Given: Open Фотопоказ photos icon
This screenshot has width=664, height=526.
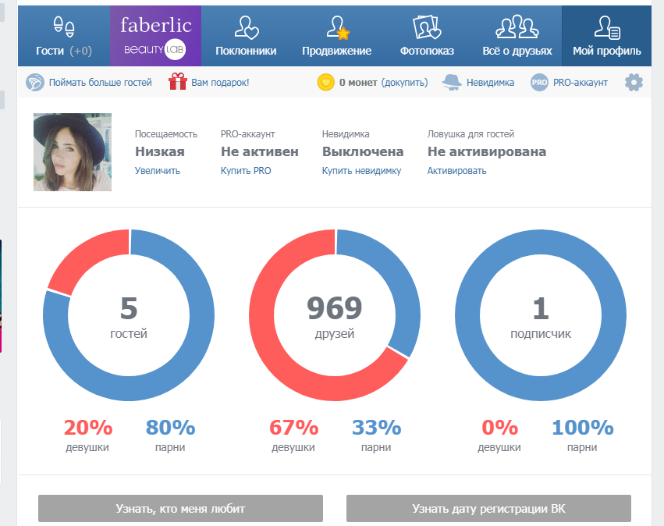Looking at the screenshot, I should 427,27.
